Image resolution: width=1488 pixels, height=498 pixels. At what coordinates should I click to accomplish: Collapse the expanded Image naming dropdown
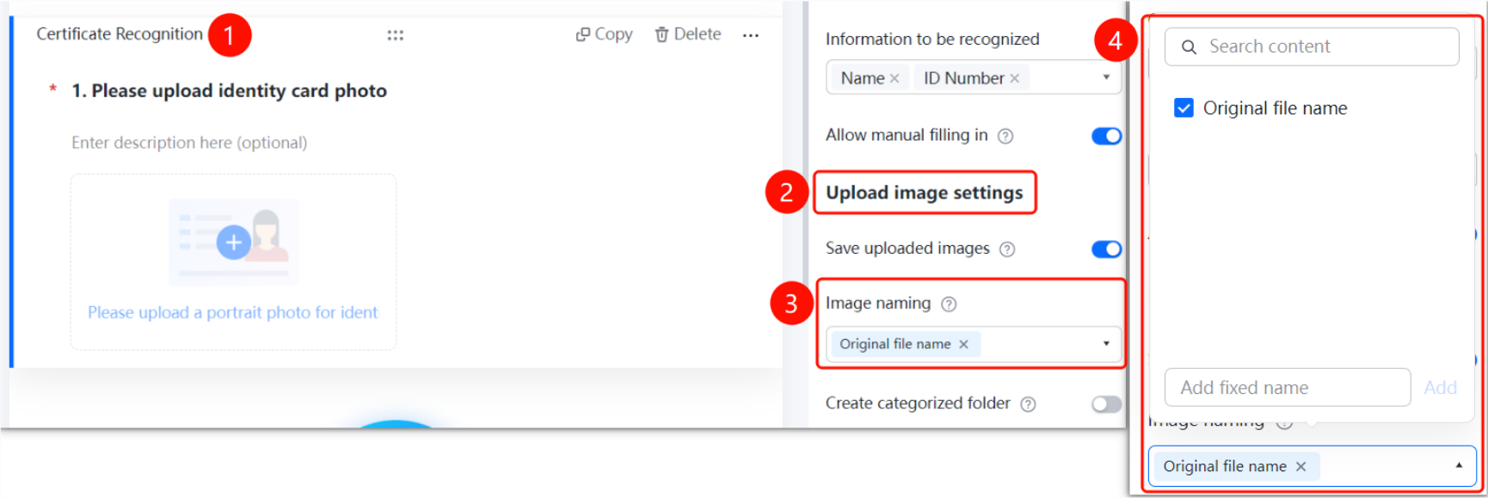click(1459, 465)
